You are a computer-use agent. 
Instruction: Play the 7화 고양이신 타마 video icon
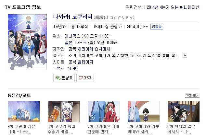click(x=92, y=118)
